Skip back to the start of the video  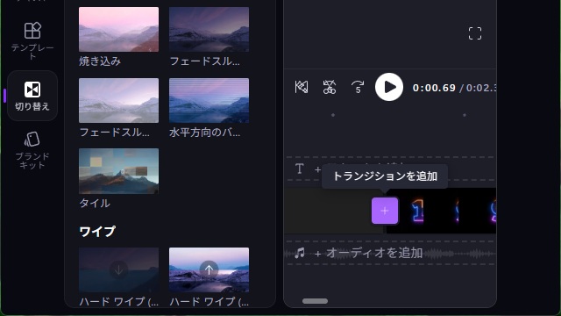pyautogui.click(x=302, y=87)
